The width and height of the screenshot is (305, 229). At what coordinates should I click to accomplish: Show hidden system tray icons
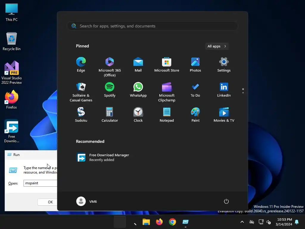[x=242, y=222]
